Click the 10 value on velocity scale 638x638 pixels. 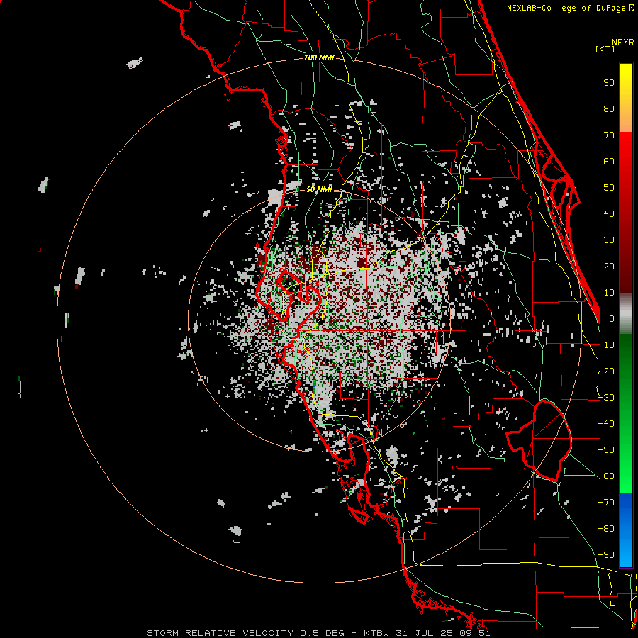[609, 293]
